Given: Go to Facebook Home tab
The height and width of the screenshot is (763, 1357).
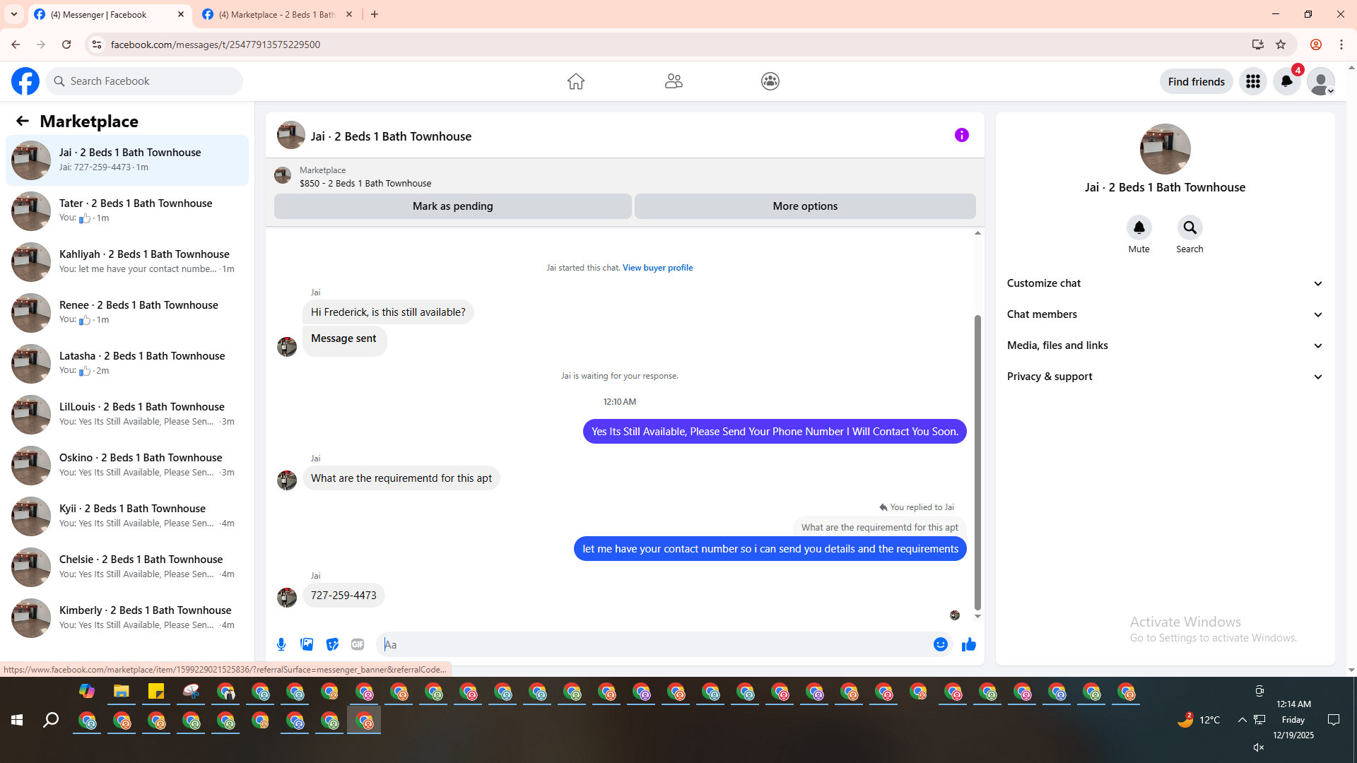Looking at the screenshot, I should point(575,81).
